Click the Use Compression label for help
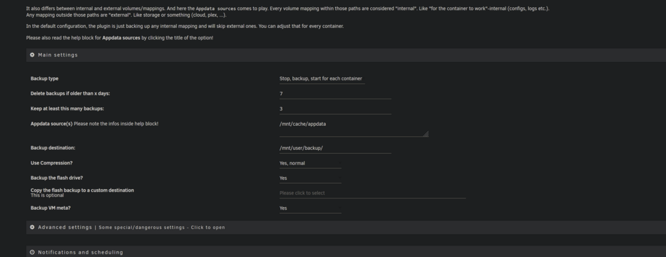The image size is (666, 257). click(x=51, y=163)
